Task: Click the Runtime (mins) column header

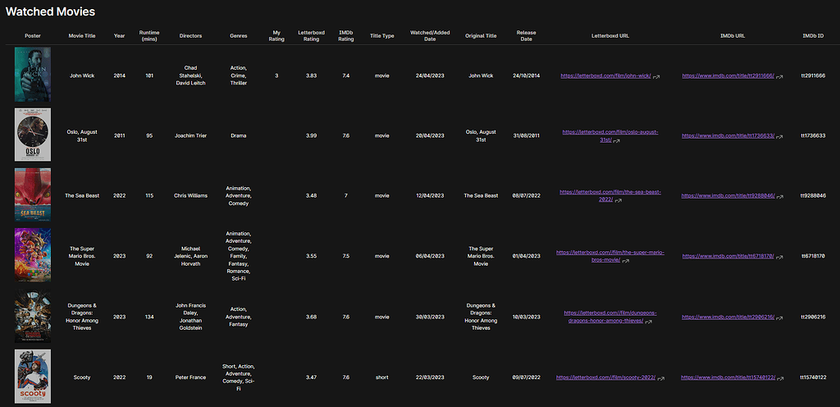Action: click(x=149, y=36)
